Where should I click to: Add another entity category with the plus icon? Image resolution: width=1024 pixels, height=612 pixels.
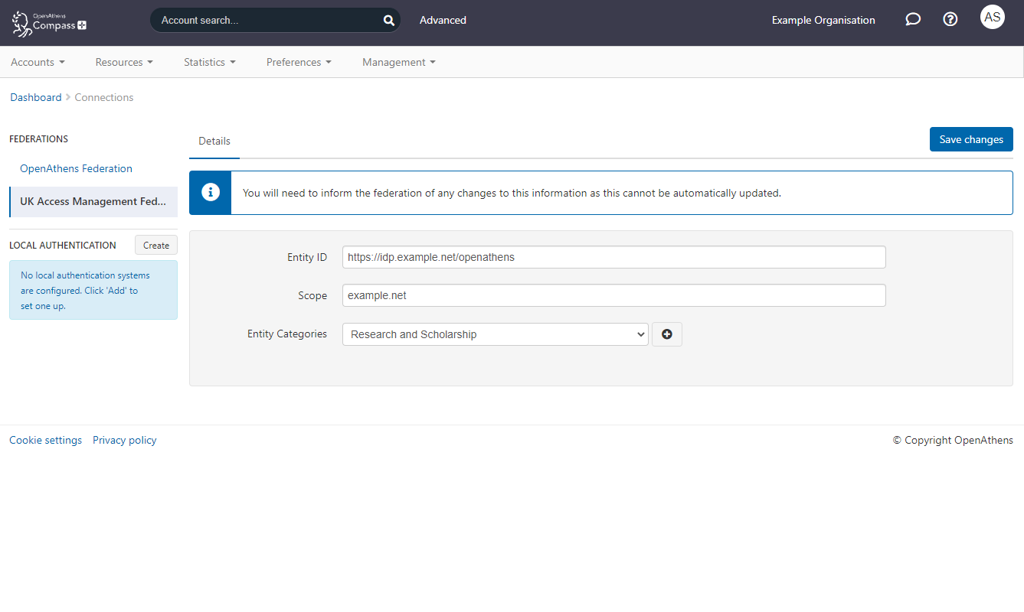(x=666, y=334)
